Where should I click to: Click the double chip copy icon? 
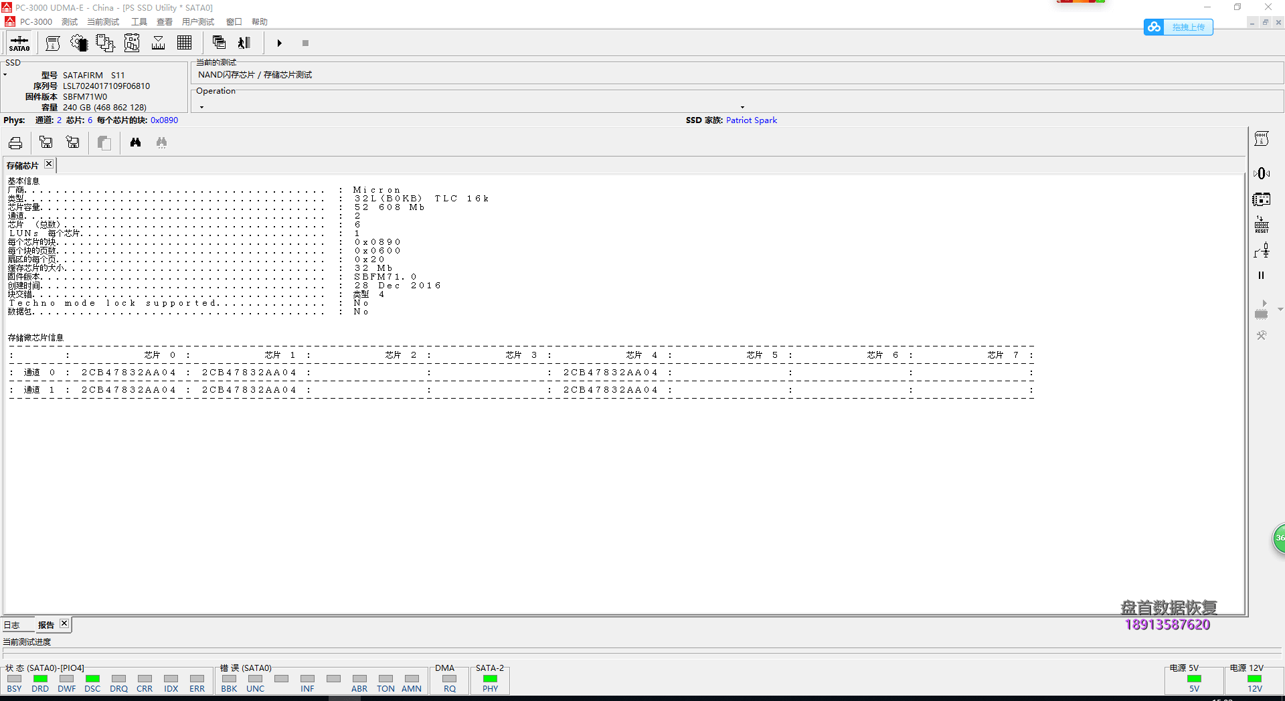coord(105,43)
